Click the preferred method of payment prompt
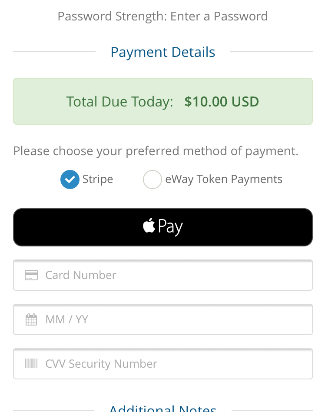The width and height of the screenshot is (325, 412). [156, 151]
